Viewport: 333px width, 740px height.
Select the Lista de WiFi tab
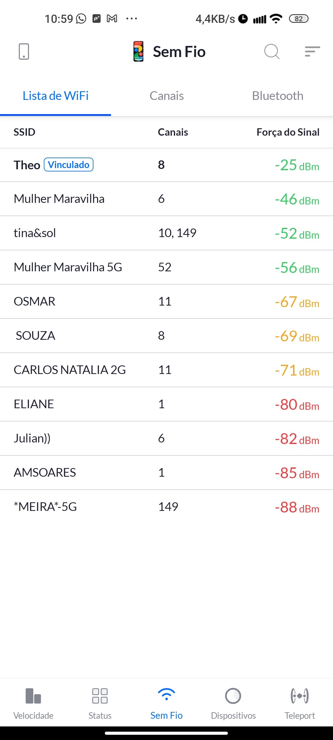click(x=55, y=96)
